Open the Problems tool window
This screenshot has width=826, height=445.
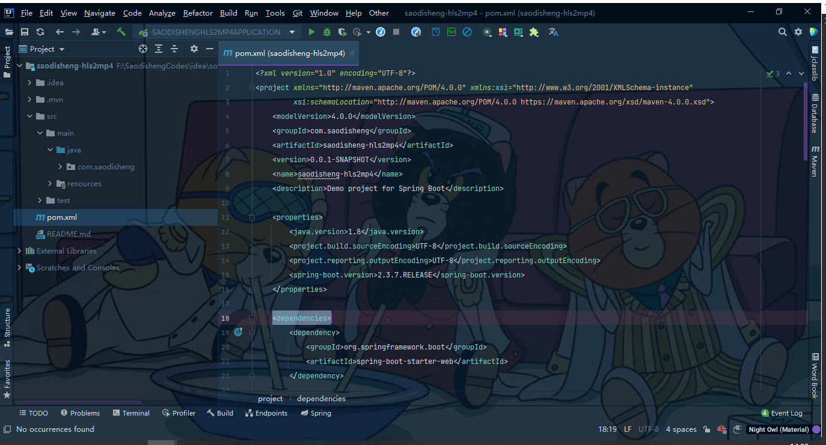80,413
